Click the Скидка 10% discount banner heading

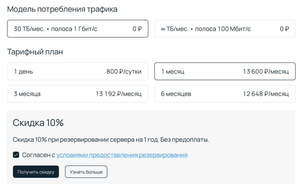click(x=38, y=123)
